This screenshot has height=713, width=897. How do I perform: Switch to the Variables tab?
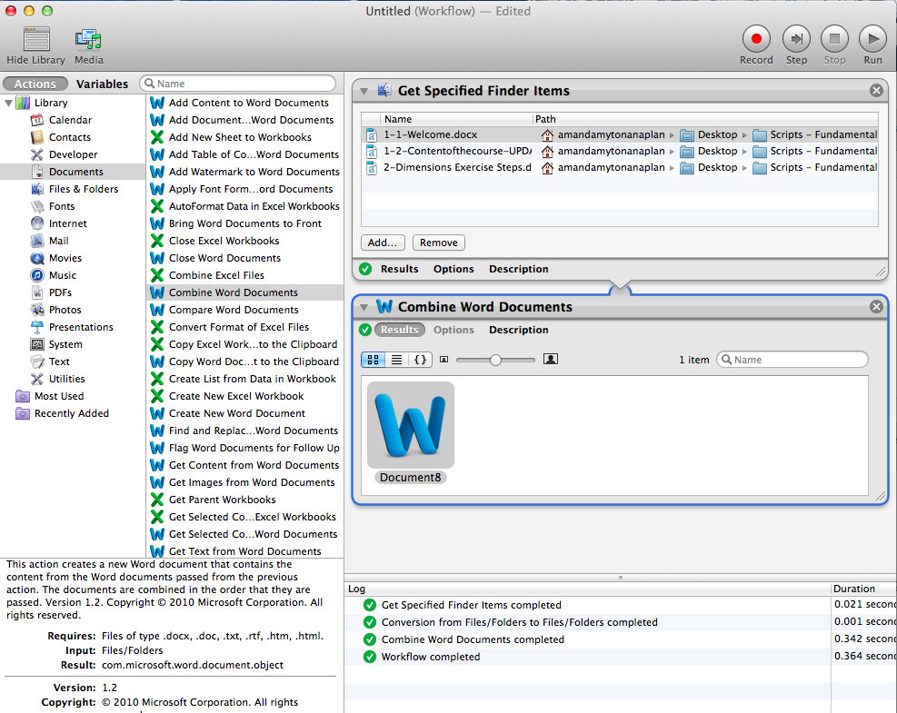tap(102, 84)
